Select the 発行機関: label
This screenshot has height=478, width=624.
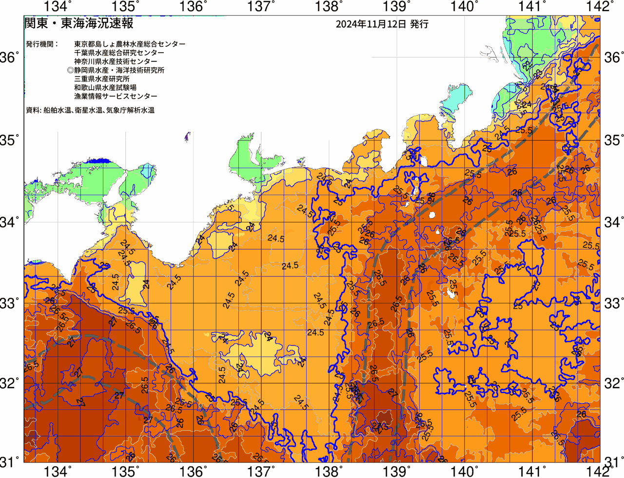click(x=42, y=44)
